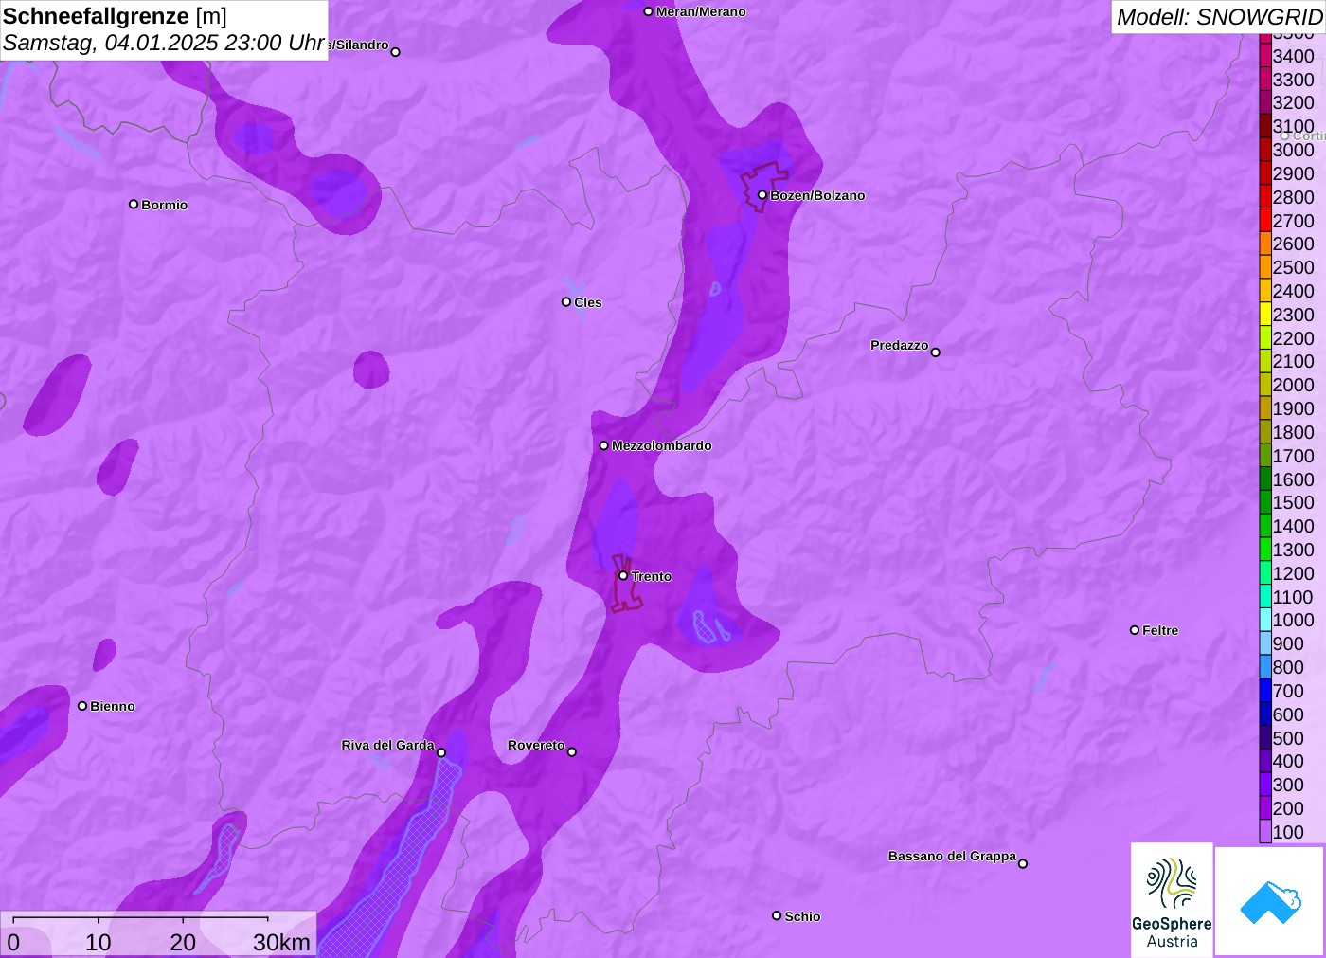Click the Bormio location marker
The image size is (1326, 958).
[134, 204]
